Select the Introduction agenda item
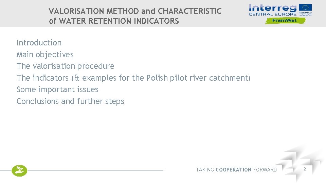326x183 pixels. point(39,43)
